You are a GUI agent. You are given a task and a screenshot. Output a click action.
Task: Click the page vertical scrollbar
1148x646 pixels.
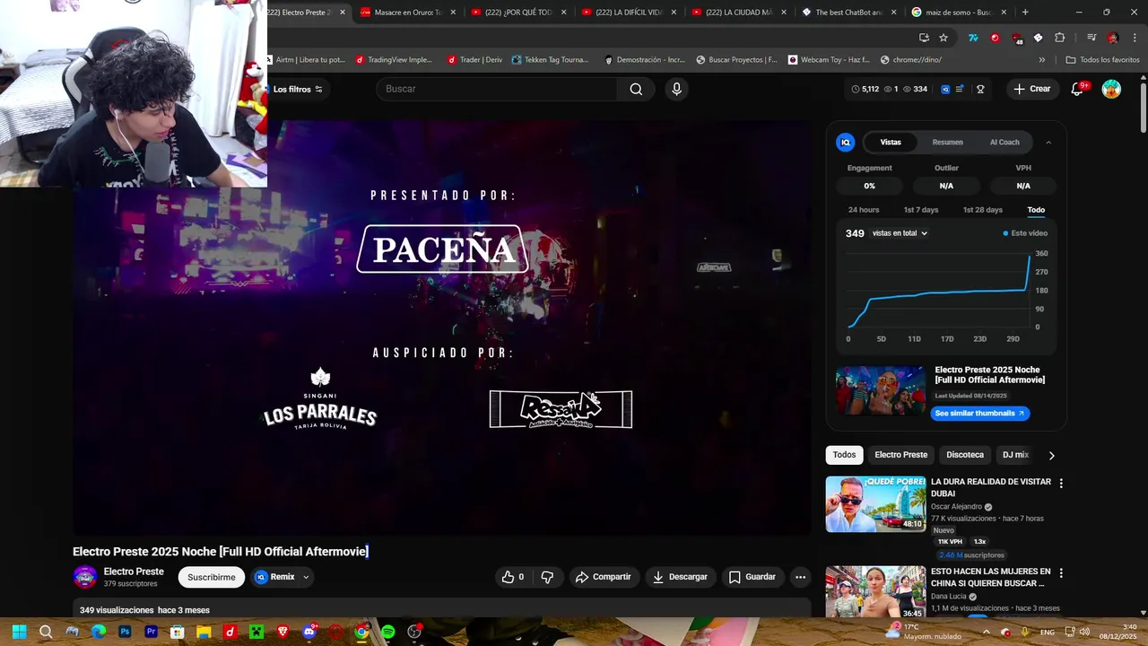point(1143,109)
